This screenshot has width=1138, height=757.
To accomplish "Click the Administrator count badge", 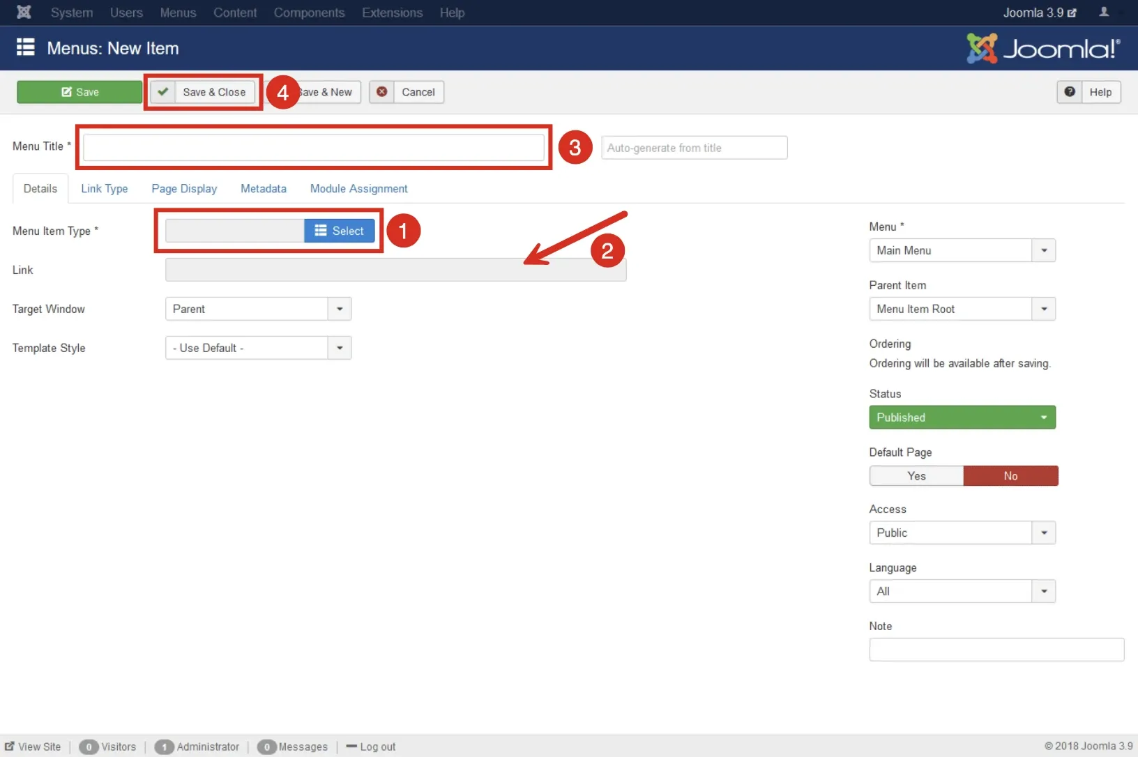I will [164, 747].
